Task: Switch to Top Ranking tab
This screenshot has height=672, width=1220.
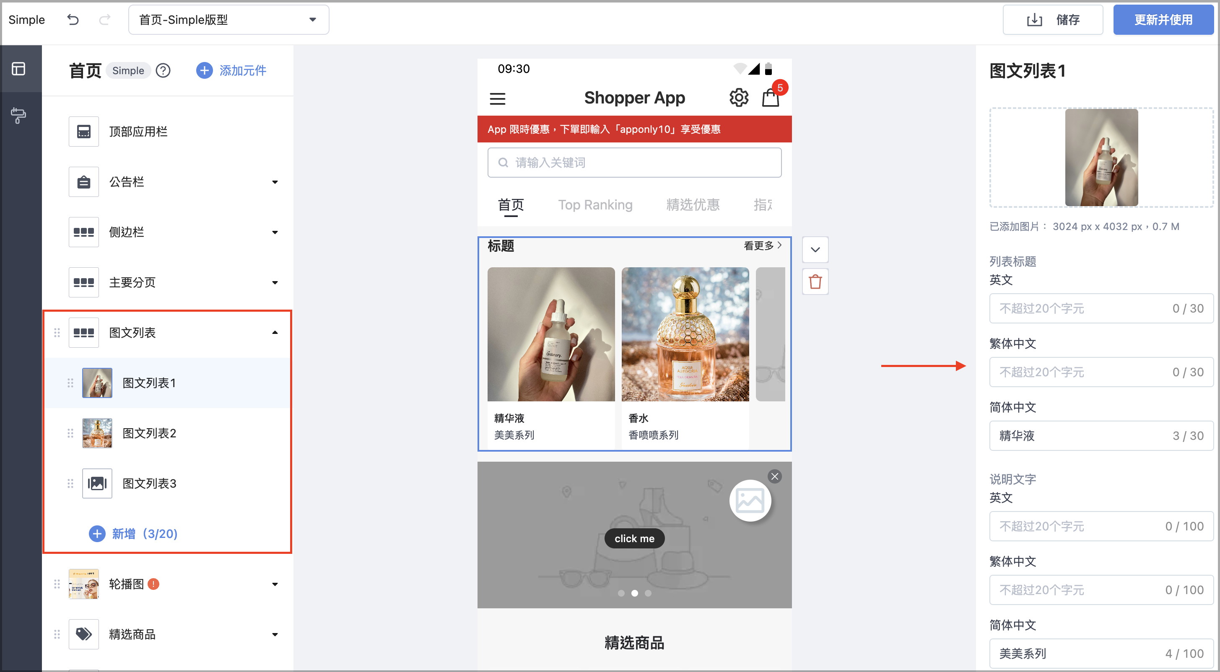Action: coord(595,205)
